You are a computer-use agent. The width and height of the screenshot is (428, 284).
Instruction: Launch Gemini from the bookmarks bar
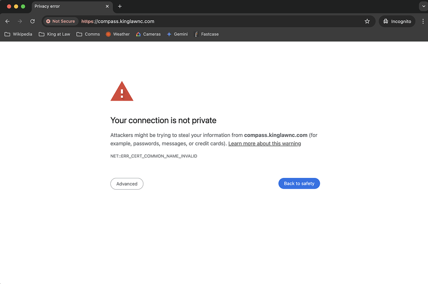(x=177, y=34)
